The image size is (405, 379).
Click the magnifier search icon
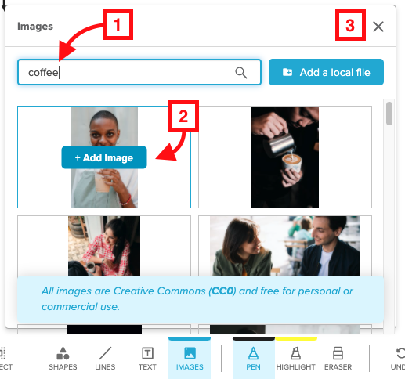(240, 73)
